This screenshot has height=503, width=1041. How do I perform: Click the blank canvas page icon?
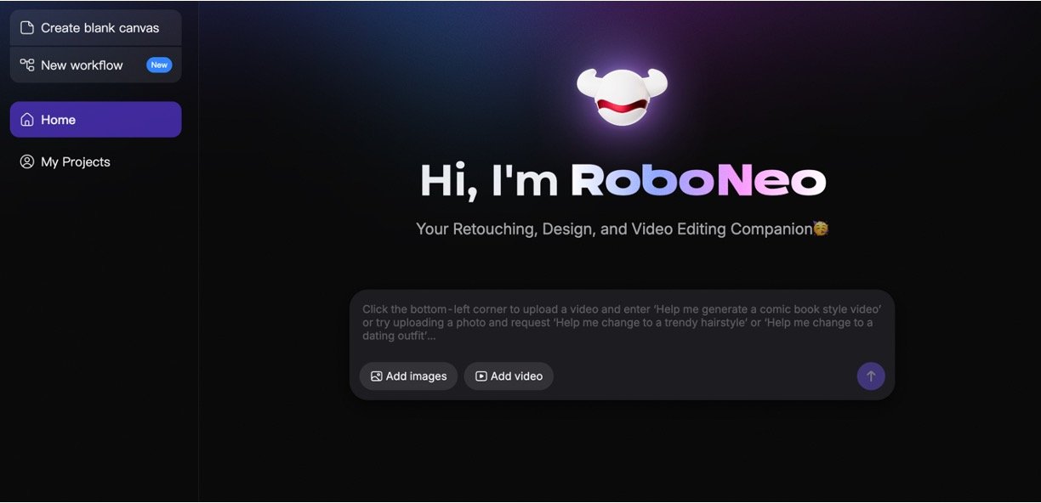point(26,27)
